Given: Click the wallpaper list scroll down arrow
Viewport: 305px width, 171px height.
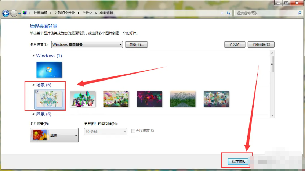Looking at the screenshot, I should pyautogui.click(x=272, y=115).
